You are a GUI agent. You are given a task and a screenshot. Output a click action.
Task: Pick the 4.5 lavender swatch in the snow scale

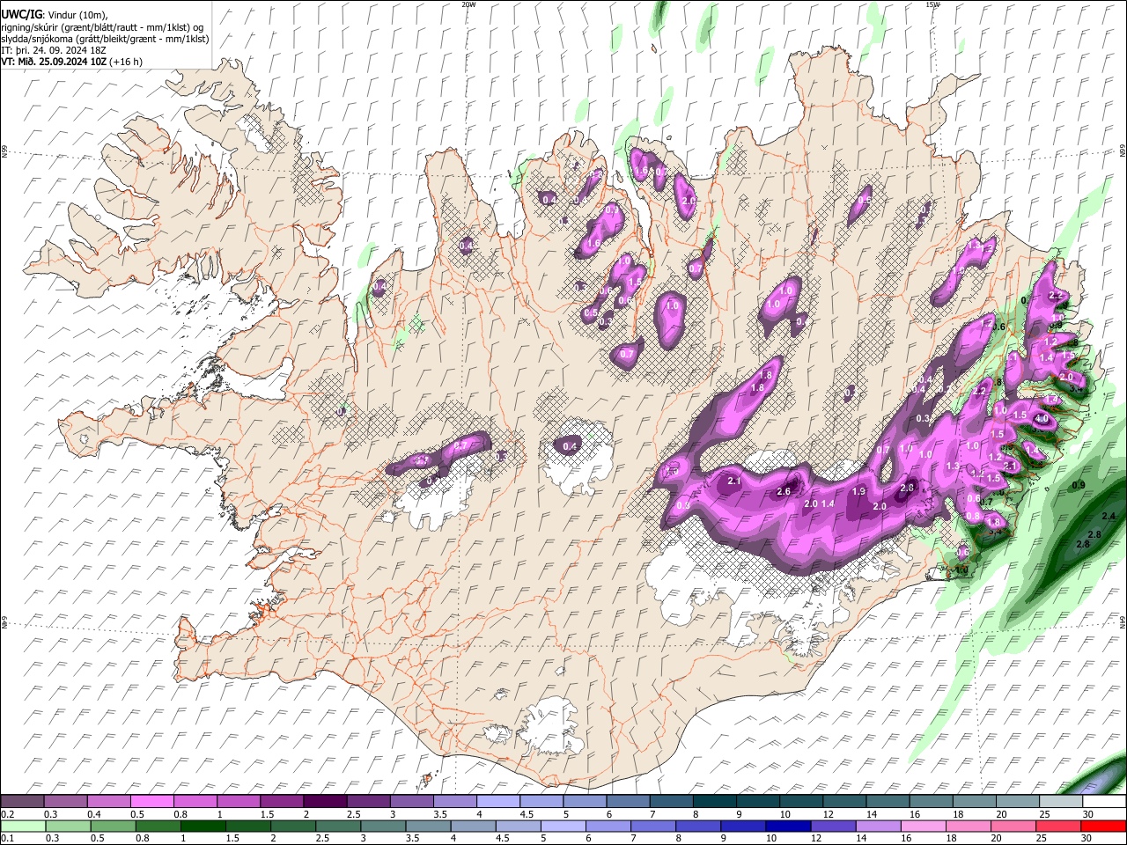(x=541, y=801)
